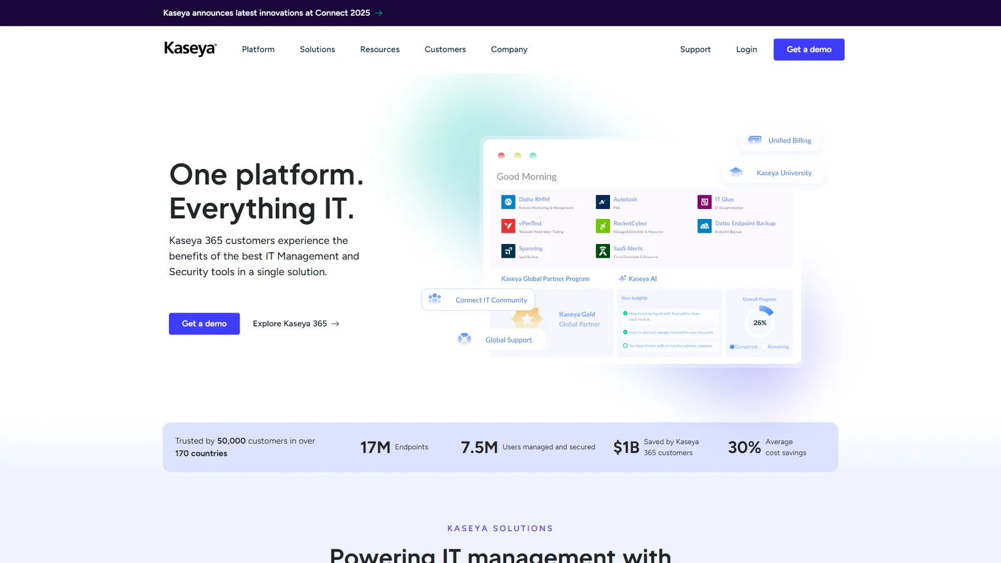Click the RocketCyber product name
The height and width of the screenshot is (563, 1001).
pos(630,223)
